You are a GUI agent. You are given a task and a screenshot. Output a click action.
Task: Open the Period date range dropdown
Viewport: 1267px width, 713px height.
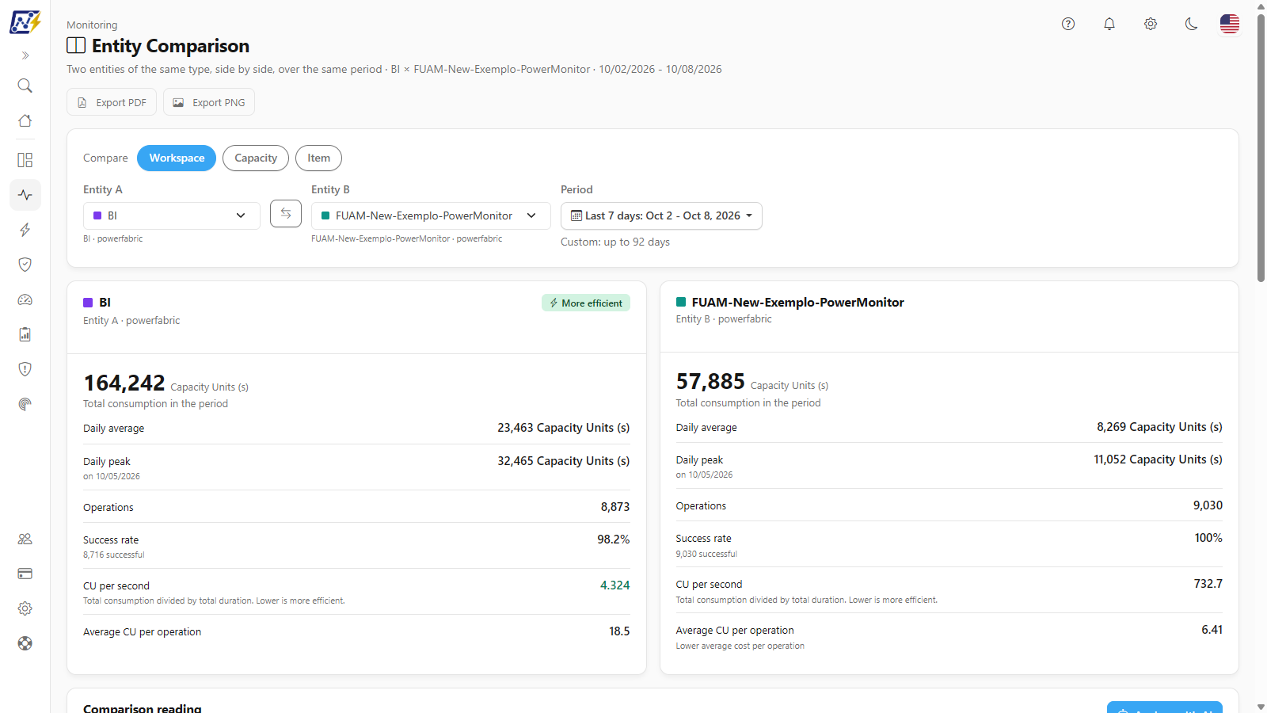click(661, 215)
